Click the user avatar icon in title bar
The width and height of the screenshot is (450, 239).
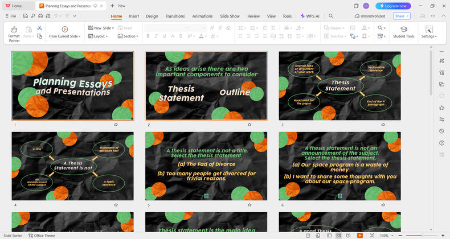tap(366, 6)
